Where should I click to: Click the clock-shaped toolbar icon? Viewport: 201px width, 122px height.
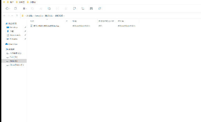tap(15, 8)
